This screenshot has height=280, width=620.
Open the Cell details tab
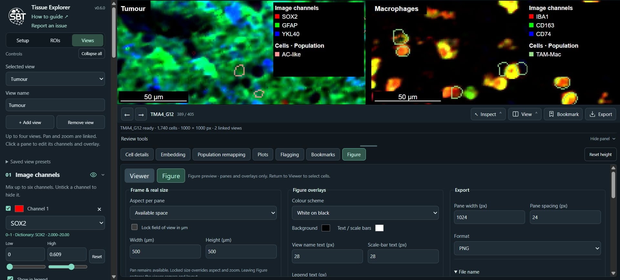click(137, 154)
